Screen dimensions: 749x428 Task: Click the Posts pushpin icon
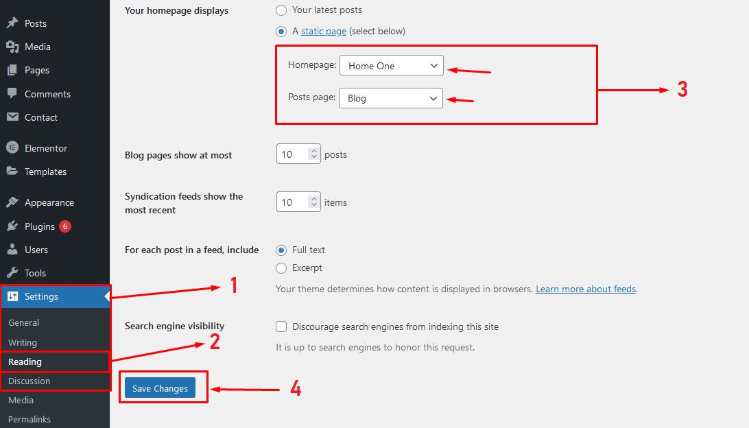(12, 23)
